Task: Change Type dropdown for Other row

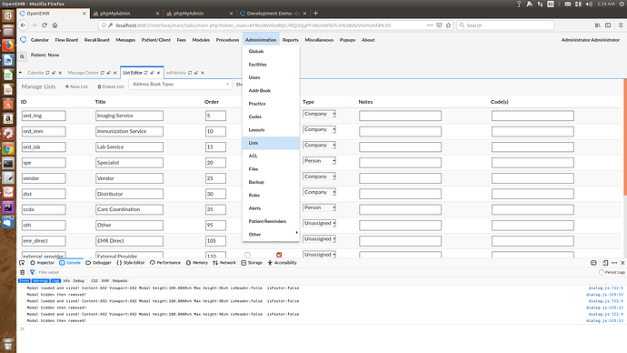Action: coord(319,223)
